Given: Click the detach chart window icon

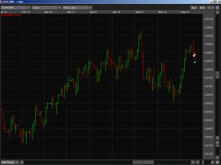Looking at the screenshot, I should pyautogui.click(x=217, y=8).
